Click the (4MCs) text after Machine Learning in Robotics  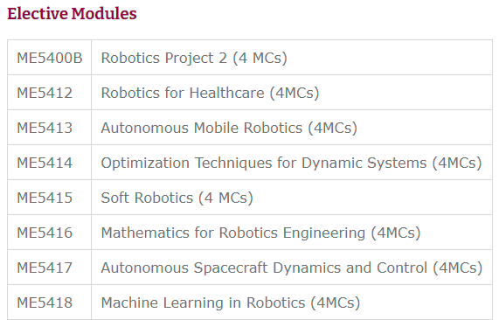pos(336,303)
